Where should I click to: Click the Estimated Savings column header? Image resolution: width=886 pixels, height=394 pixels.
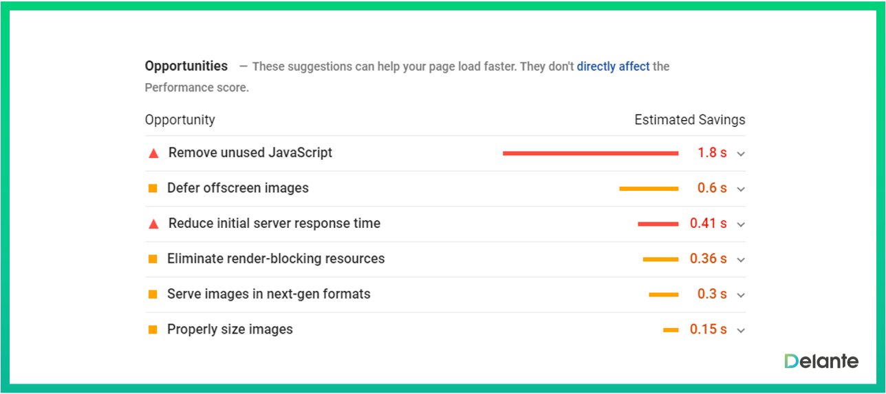(689, 120)
